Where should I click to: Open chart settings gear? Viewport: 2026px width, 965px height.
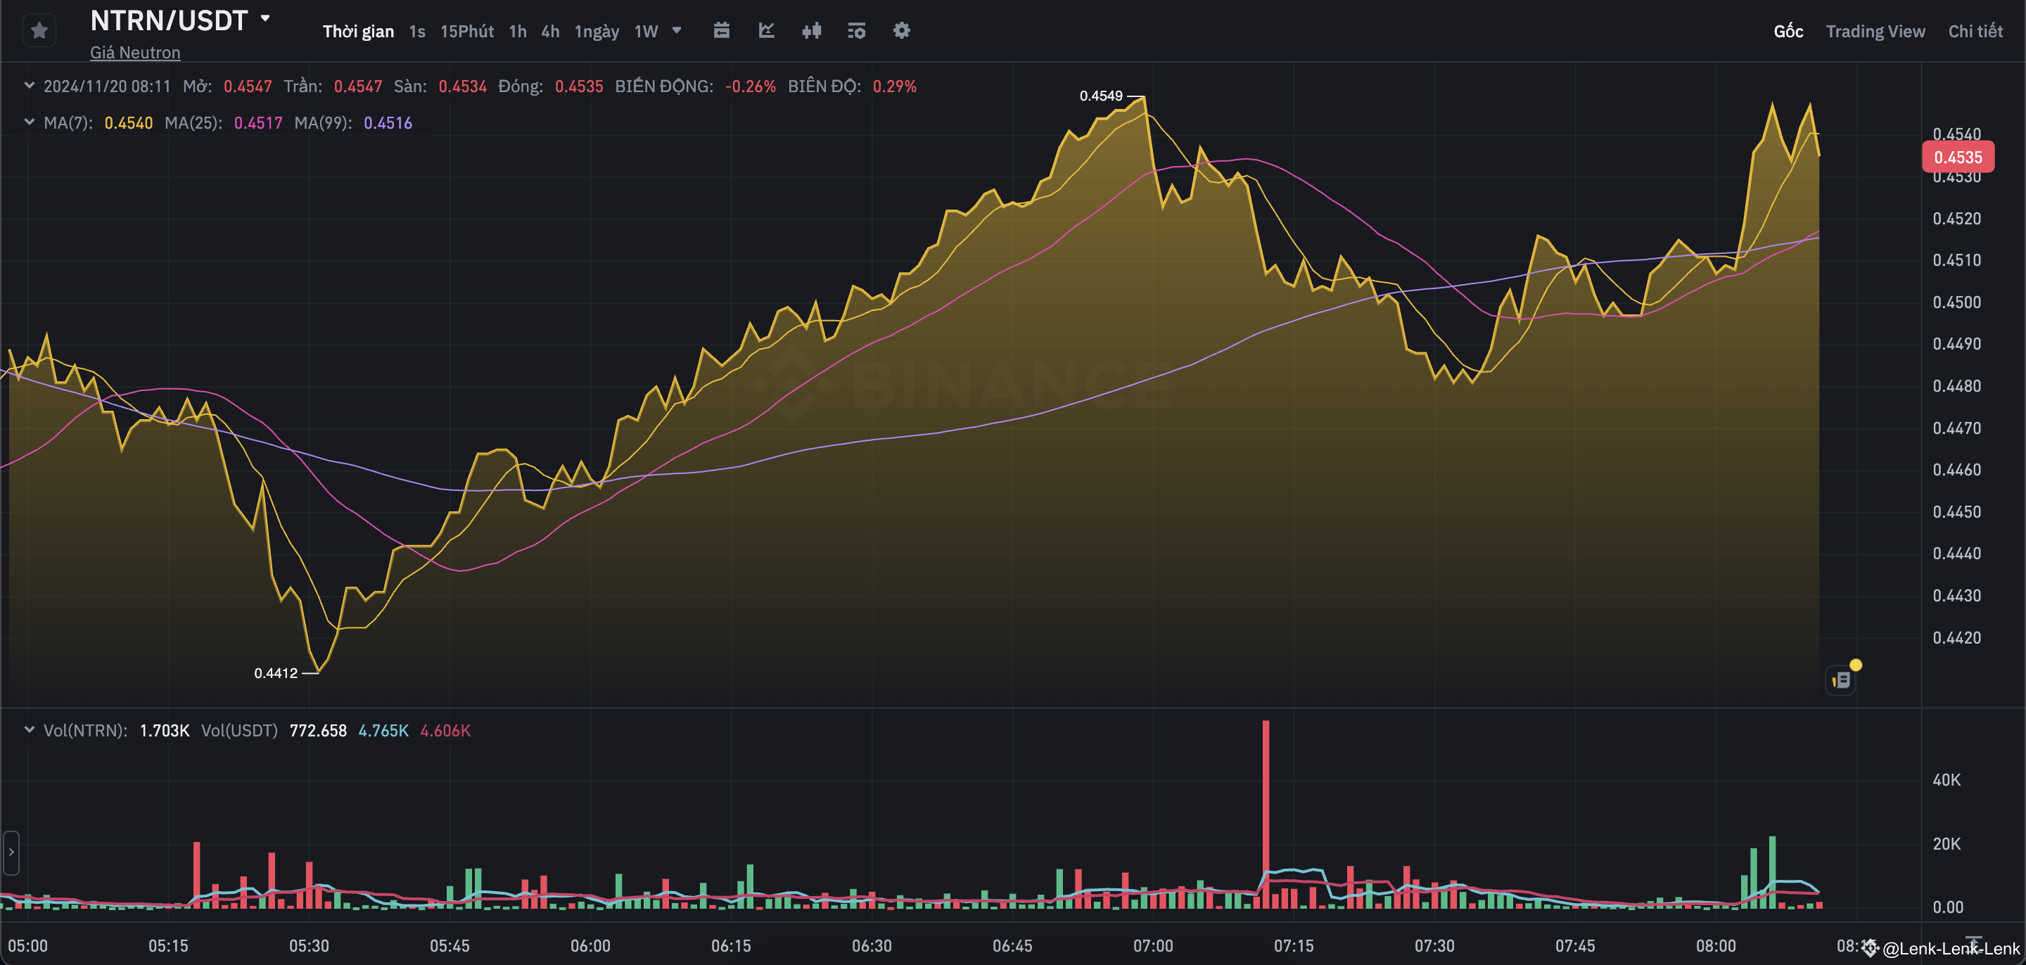[x=901, y=31]
